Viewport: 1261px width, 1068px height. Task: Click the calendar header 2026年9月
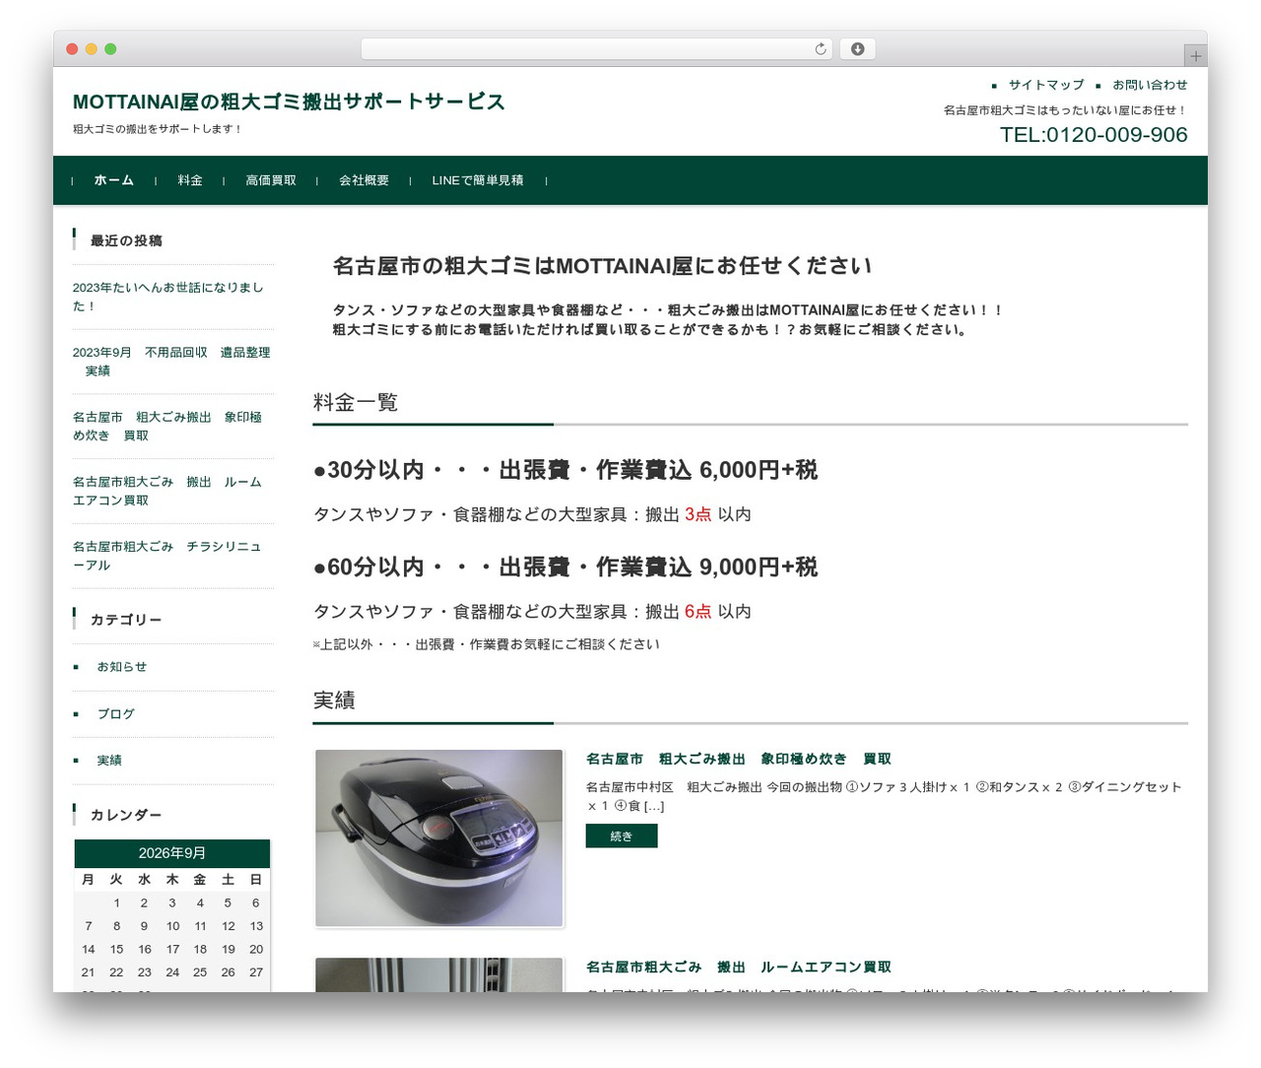coord(172,853)
